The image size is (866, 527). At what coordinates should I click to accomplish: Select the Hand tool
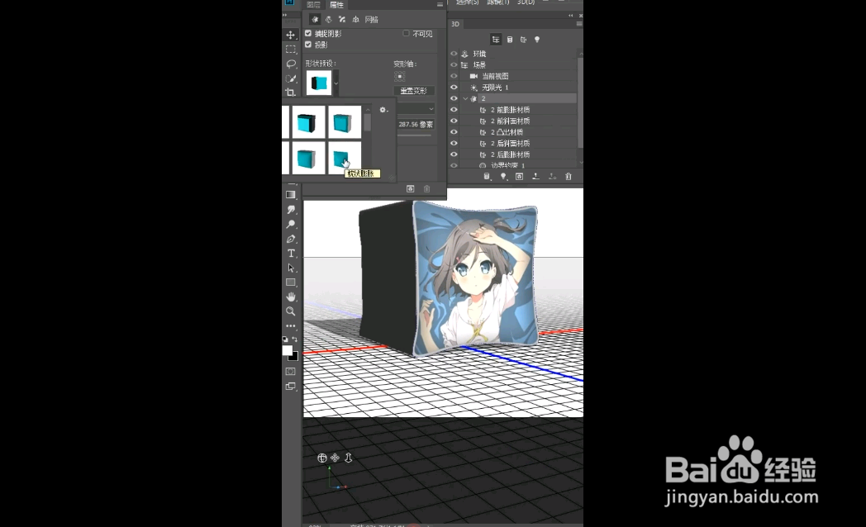pos(291,296)
